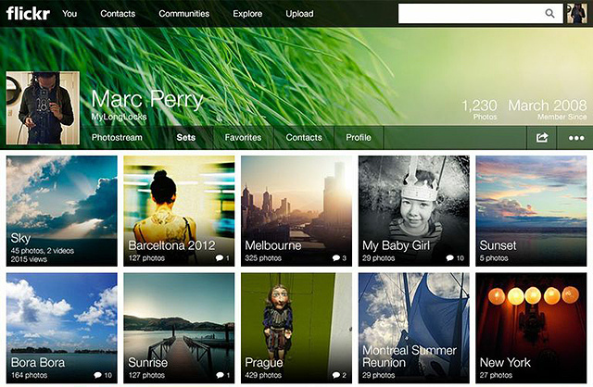
Task: Open the Explore menu
Action: coord(247,14)
